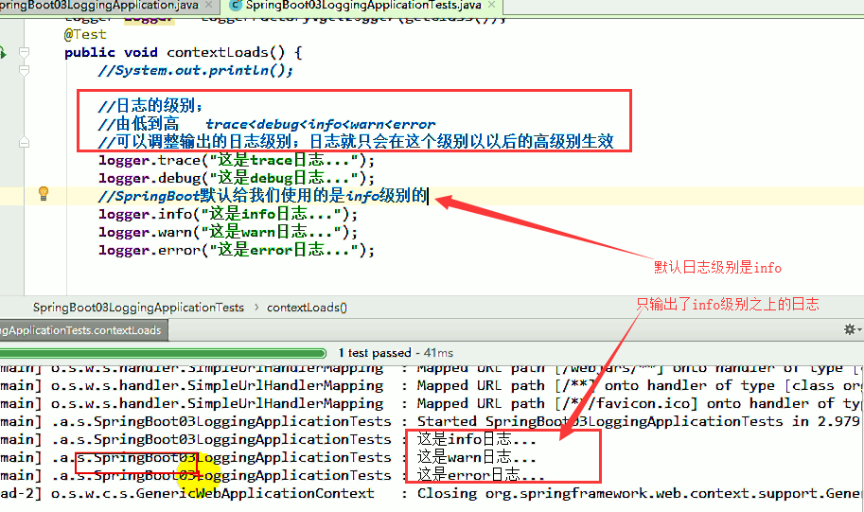This screenshot has width=864, height=512.
Task: Select the SpringBoot03LoggingApplicationTests.java editor tab
Action: (363, 6)
